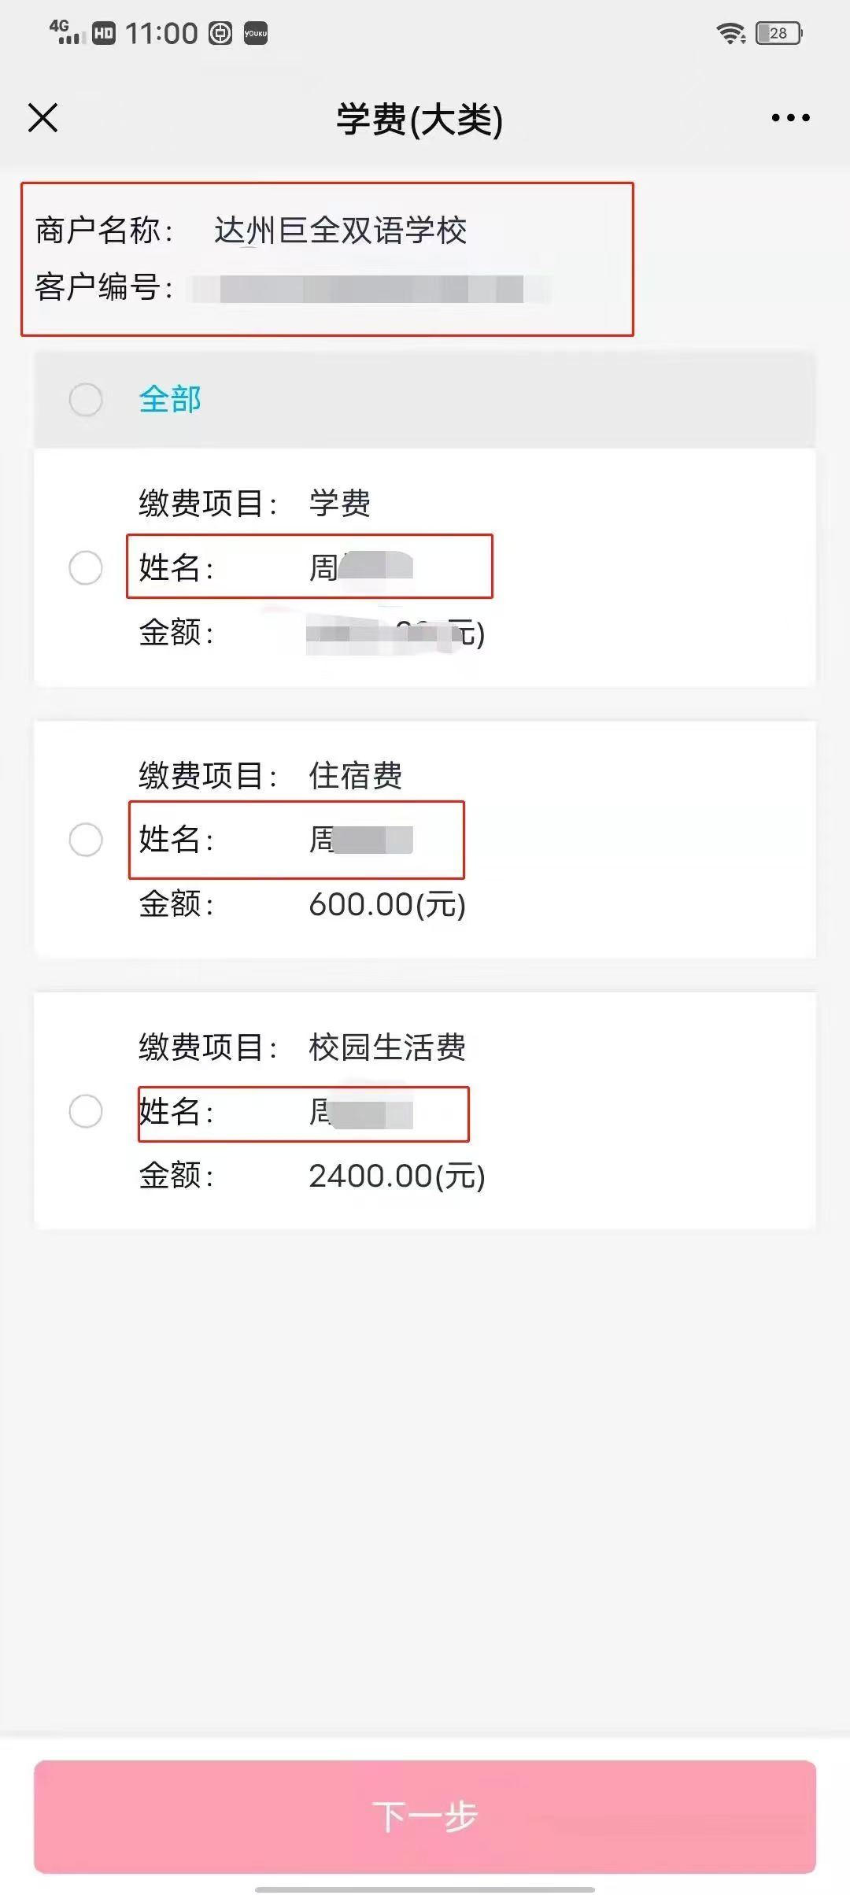
Task: Tap the 学费(大类) page title
Action: pos(419,120)
